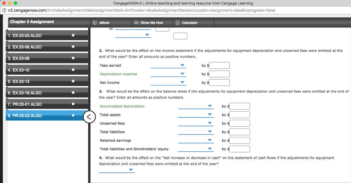351x183 pixels.
Task: Open the eBook book icon
Action: (95, 23)
